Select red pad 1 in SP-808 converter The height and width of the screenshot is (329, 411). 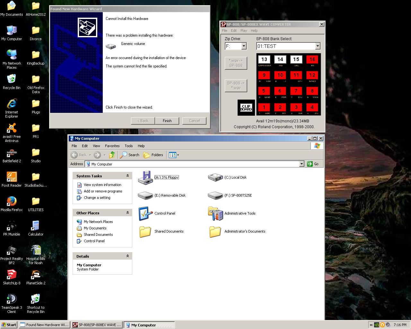pyautogui.click(x=264, y=107)
